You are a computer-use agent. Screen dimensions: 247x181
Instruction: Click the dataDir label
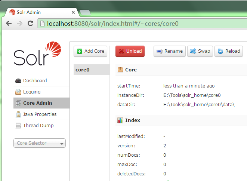tap(126, 105)
